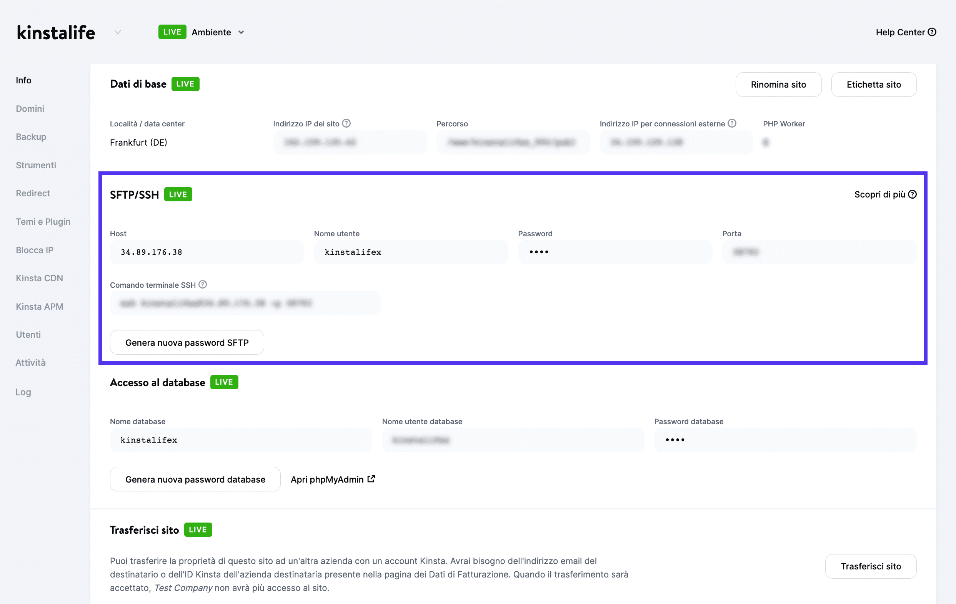Go to the Redirect section
The width and height of the screenshot is (956, 604).
pos(33,193)
